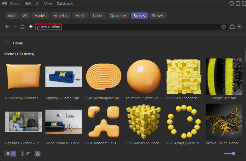
Task: Select the Operators filter tab
Action: 118,16
